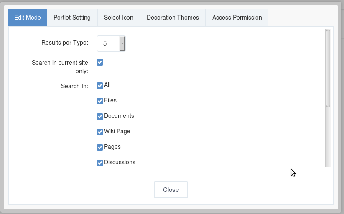Toggle the Wiki Page checkbox
The width and height of the screenshot is (344, 214).
point(100,132)
